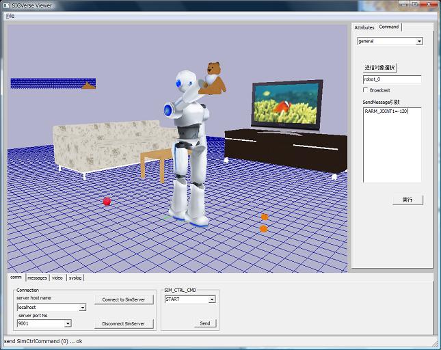Click the red ball in the 3D scene
The image size is (441, 350).
click(x=107, y=201)
